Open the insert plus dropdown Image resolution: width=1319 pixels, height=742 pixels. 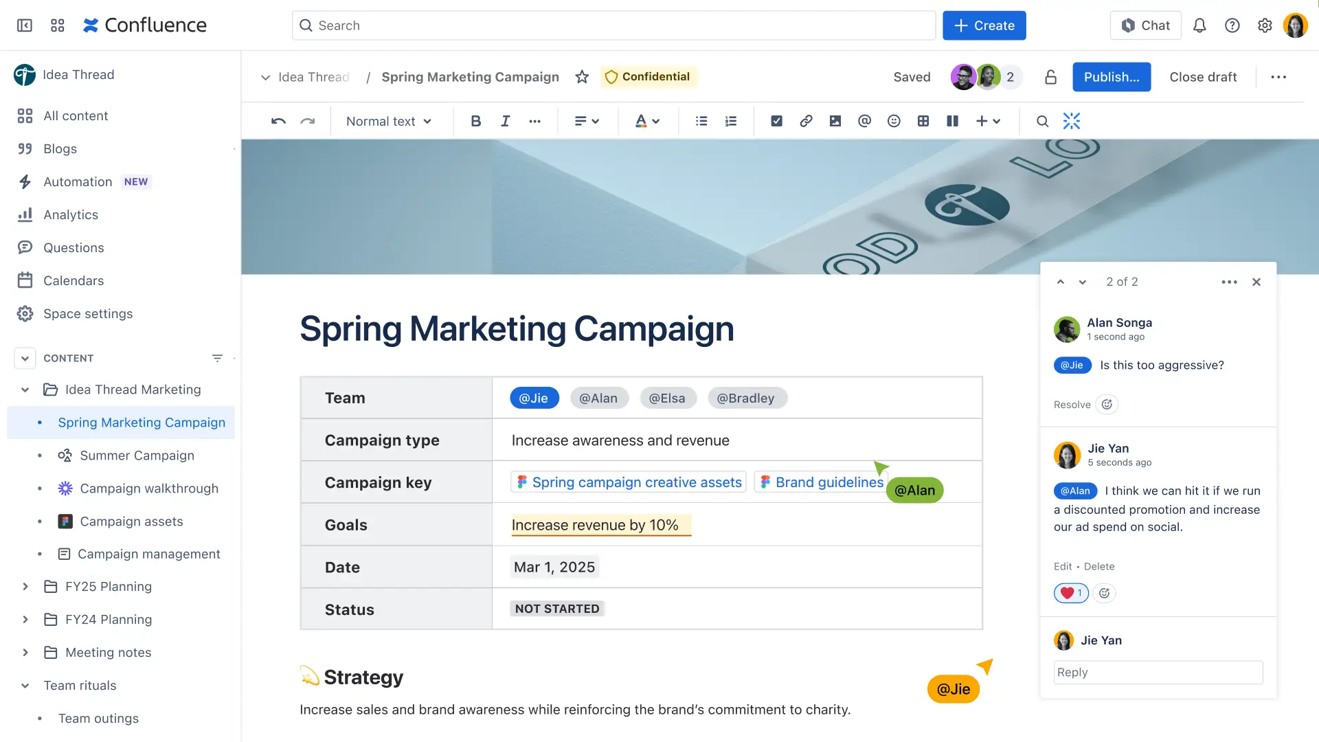[x=988, y=121]
